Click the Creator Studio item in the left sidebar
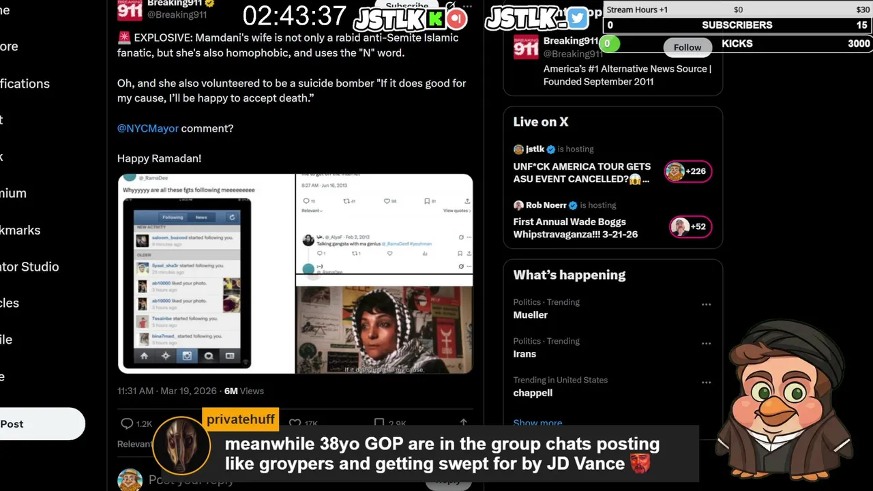Image resolution: width=873 pixels, height=491 pixels. [x=30, y=267]
